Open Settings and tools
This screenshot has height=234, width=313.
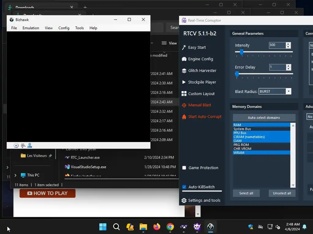pyautogui.click(x=201, y=200)
